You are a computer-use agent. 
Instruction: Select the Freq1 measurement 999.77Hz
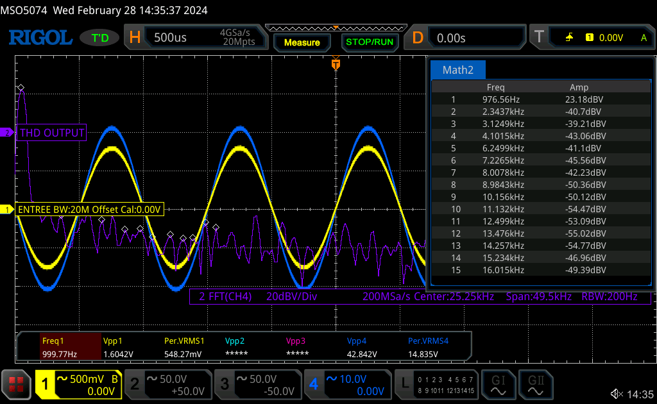(x=71, y=347)
